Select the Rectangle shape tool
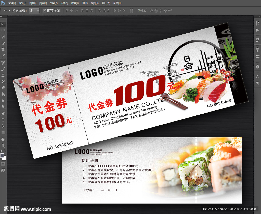The height and width of the screenshot is (214, 261). (x=3, y=132)
